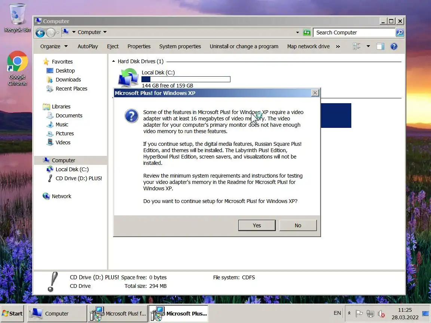
Task: Minimize the Computer window
Action: coord(383,21)
